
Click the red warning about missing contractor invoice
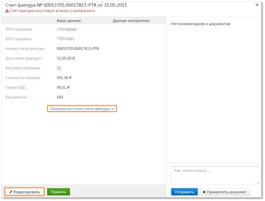point(52,11)
